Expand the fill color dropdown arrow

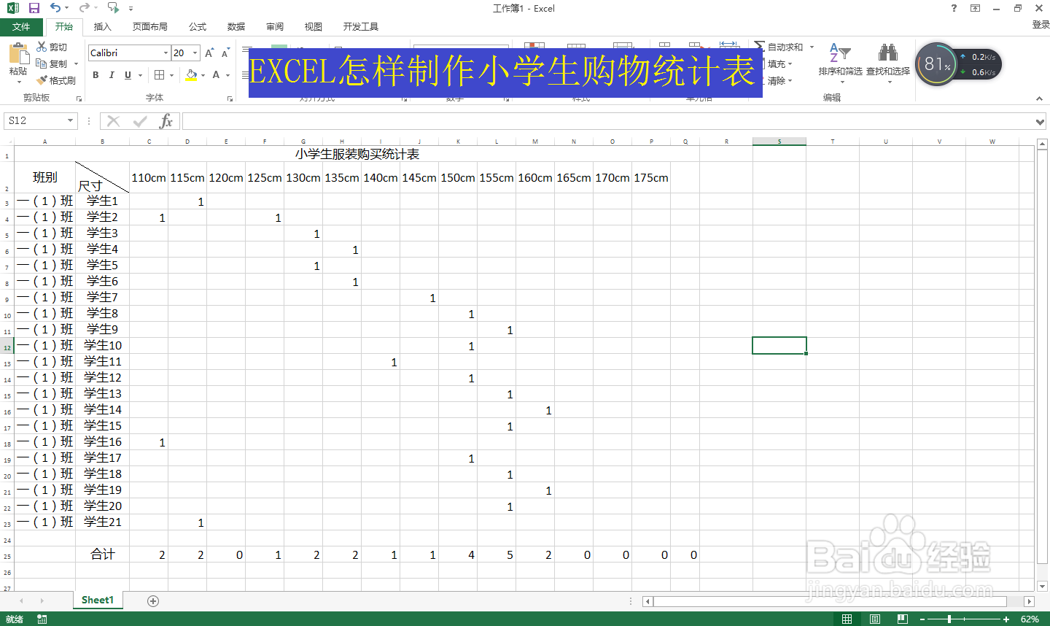(202, 75)
